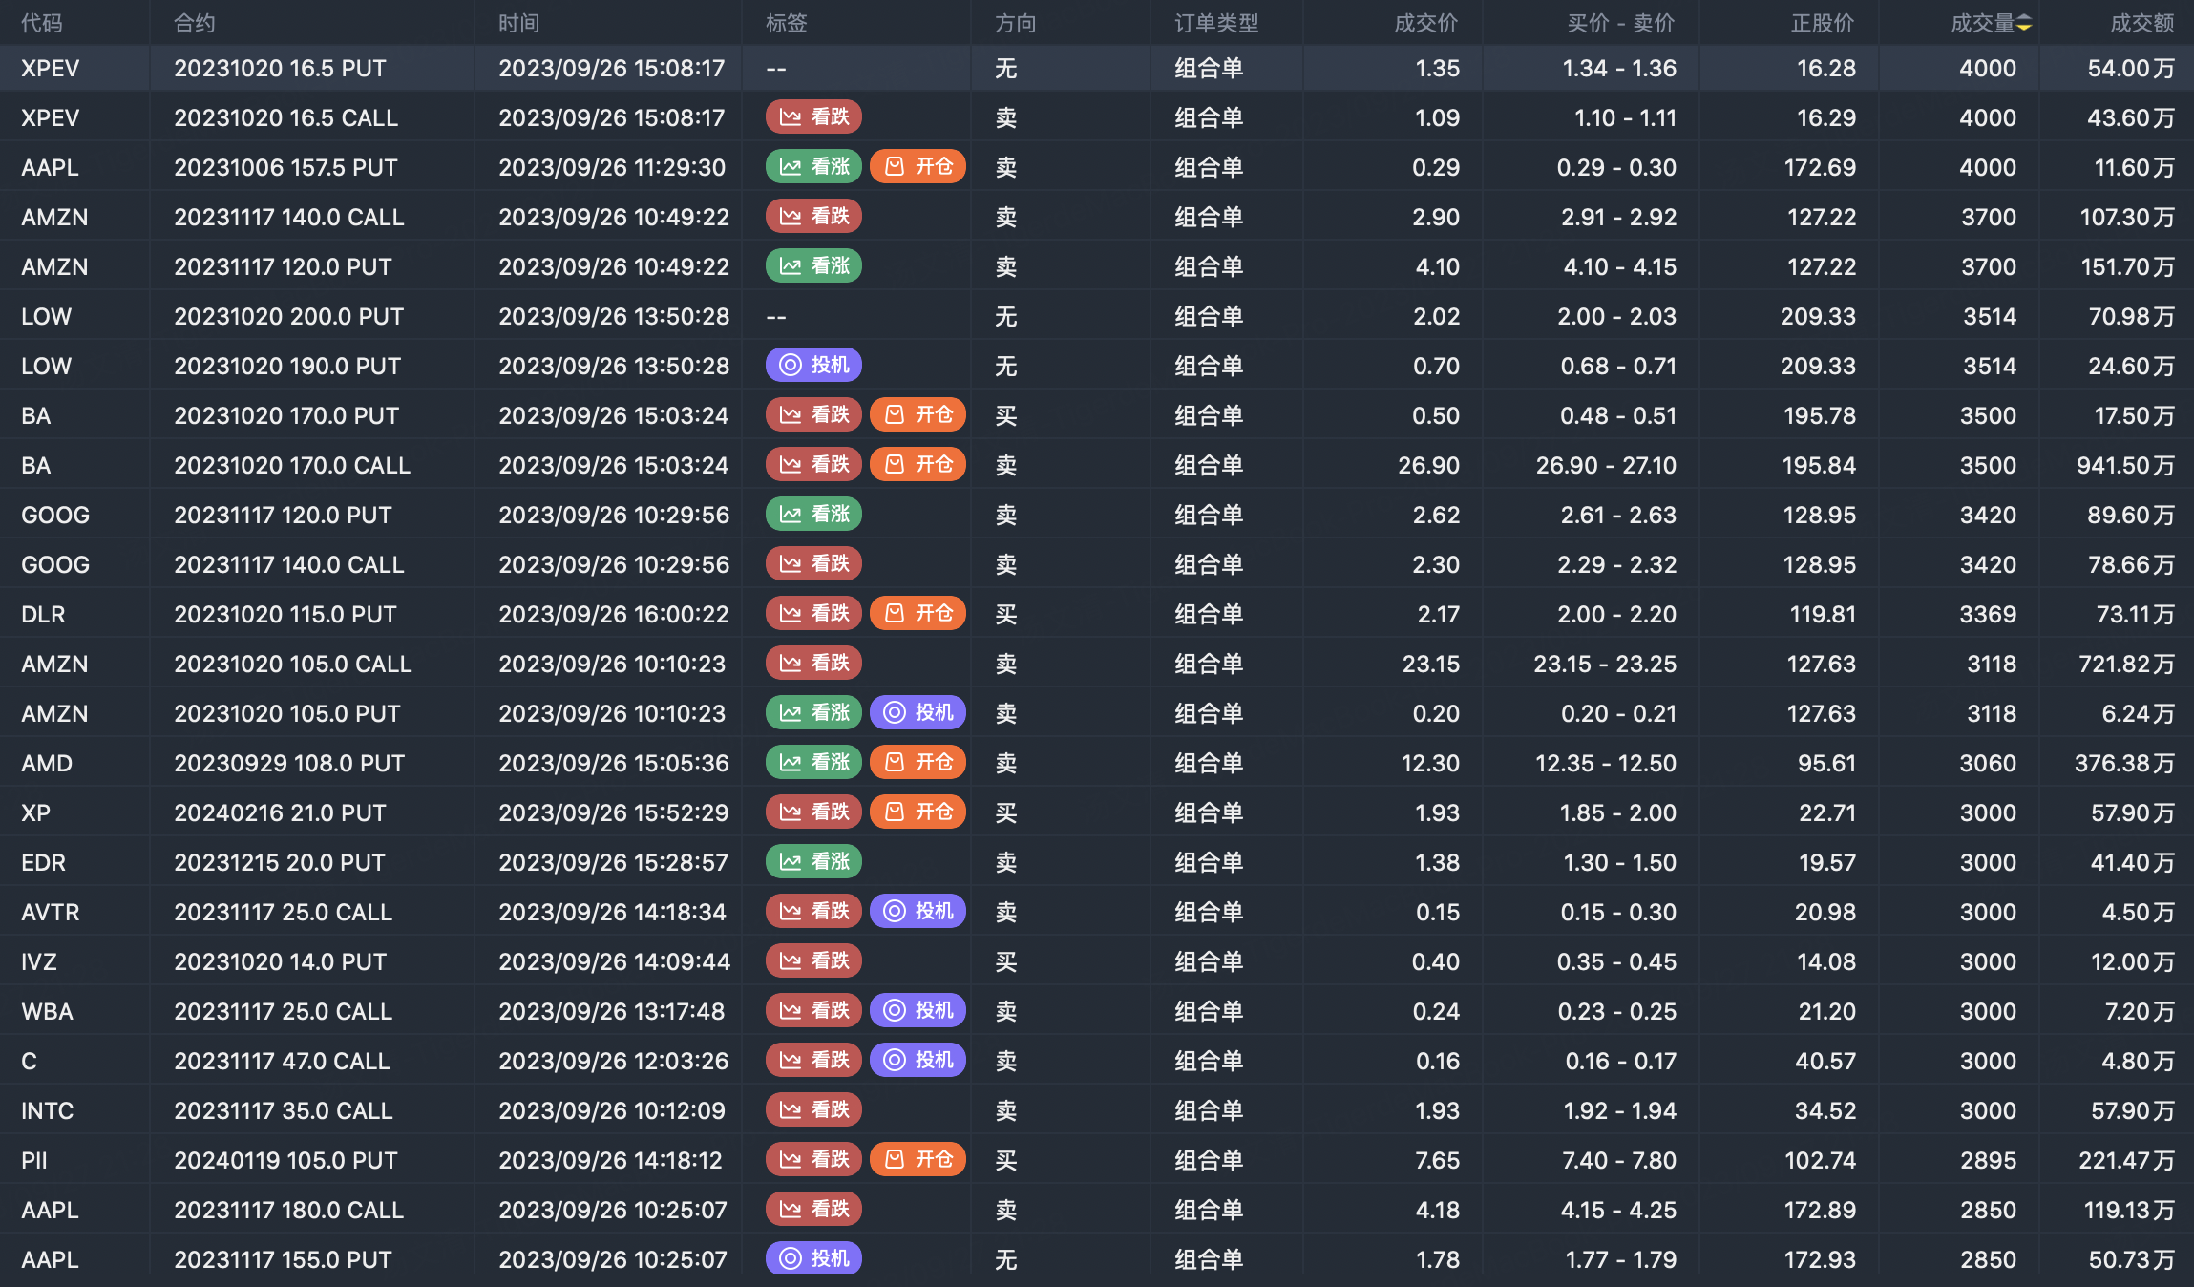Screen dimensions: 2194x1287
Task: Click the 看跌 tag on AAPL 180.0 CALL row
Action: pyautogui.click(x=813, y=1210)
